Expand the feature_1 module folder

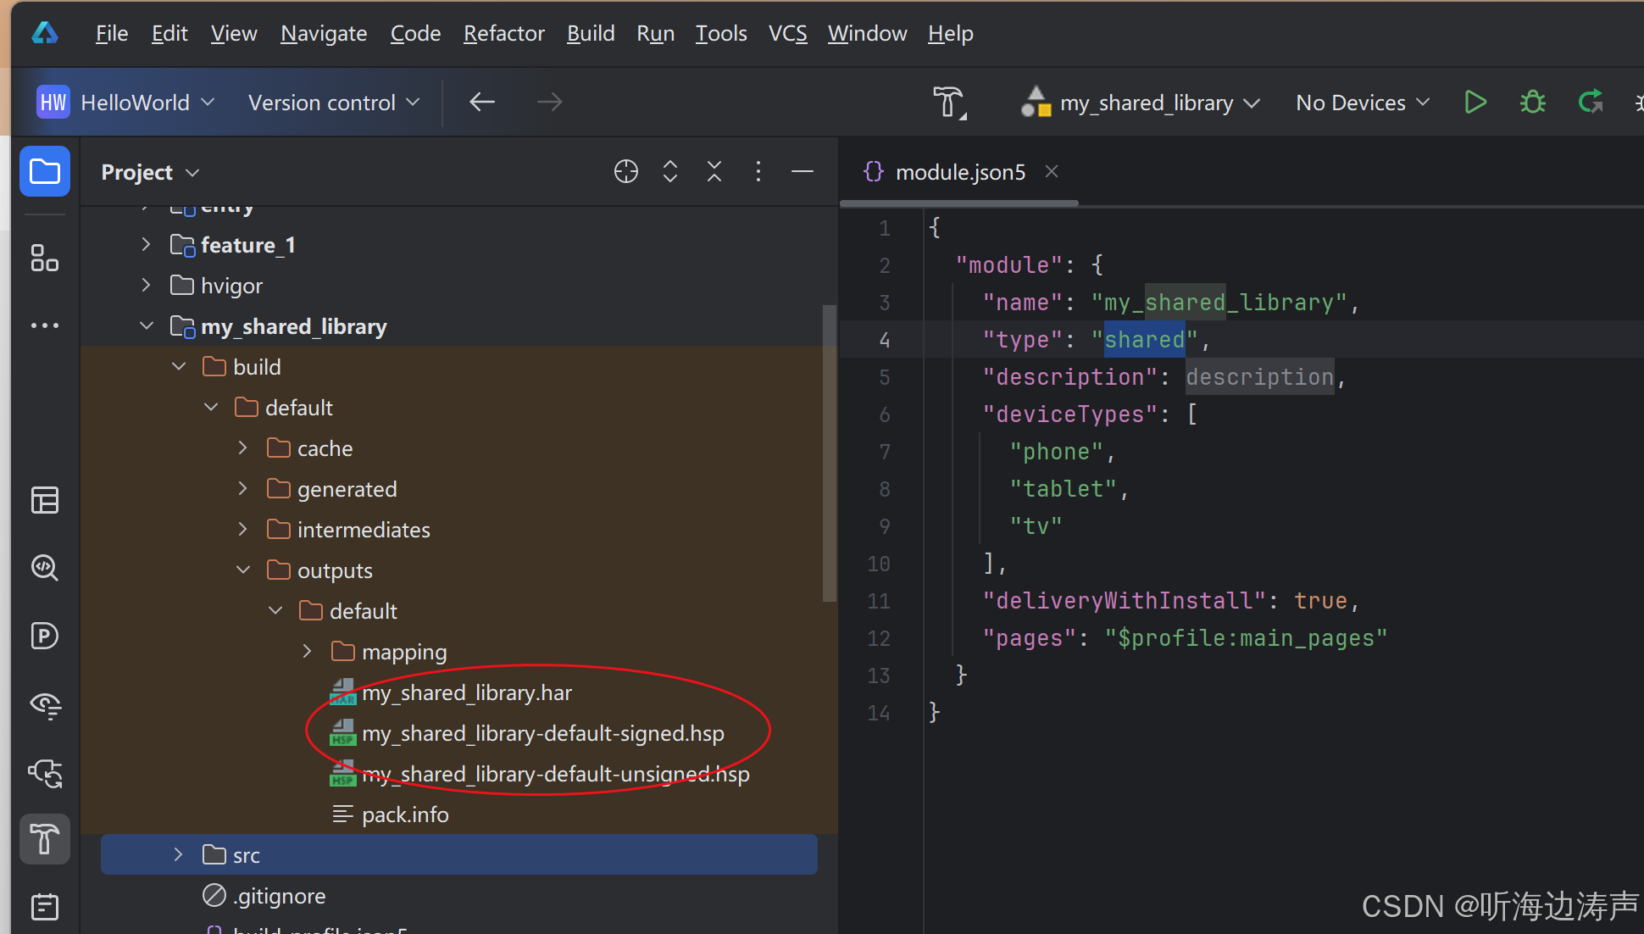(147, 245)
